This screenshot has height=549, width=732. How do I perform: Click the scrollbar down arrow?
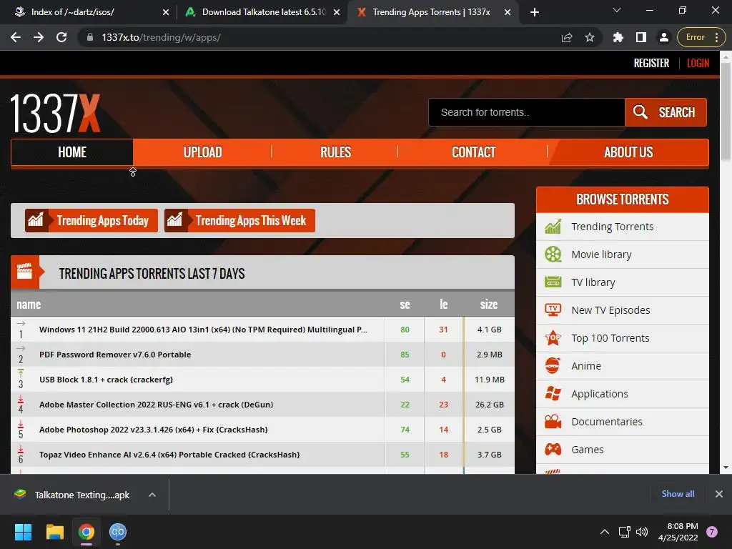(726, 468)
